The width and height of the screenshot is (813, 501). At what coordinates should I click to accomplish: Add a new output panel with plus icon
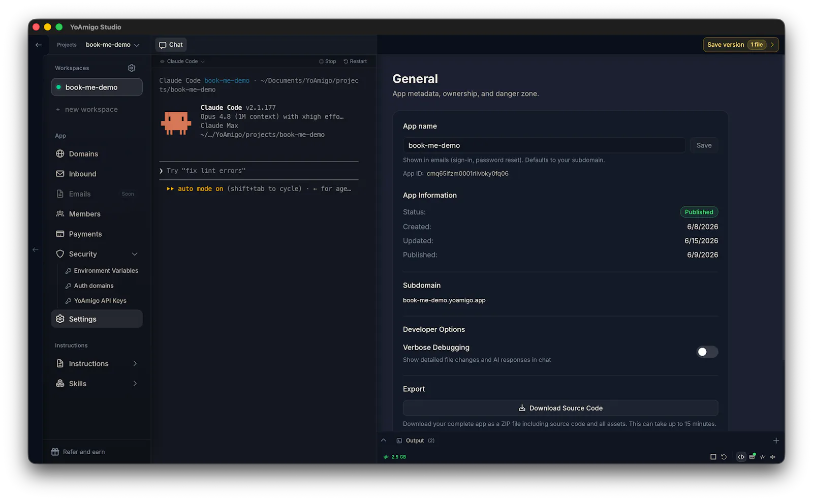[x=776, y=441]
